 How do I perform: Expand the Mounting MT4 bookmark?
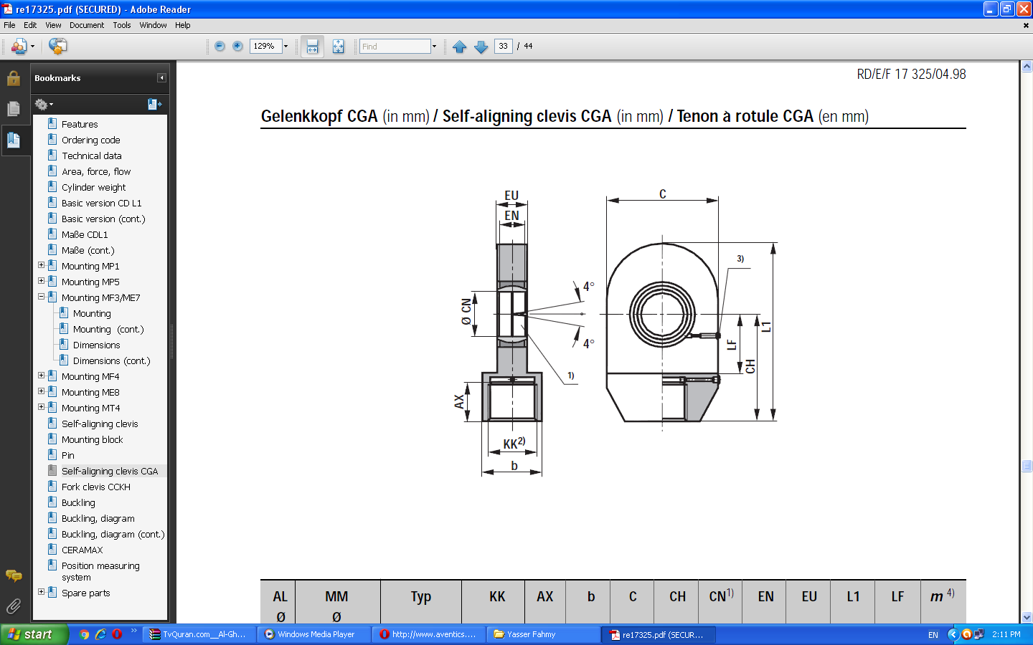click(x=42, y=407)
